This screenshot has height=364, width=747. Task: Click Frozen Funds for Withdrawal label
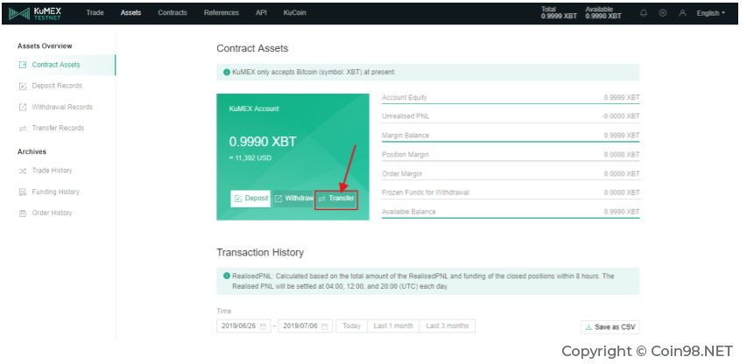(x=426, y=192)
